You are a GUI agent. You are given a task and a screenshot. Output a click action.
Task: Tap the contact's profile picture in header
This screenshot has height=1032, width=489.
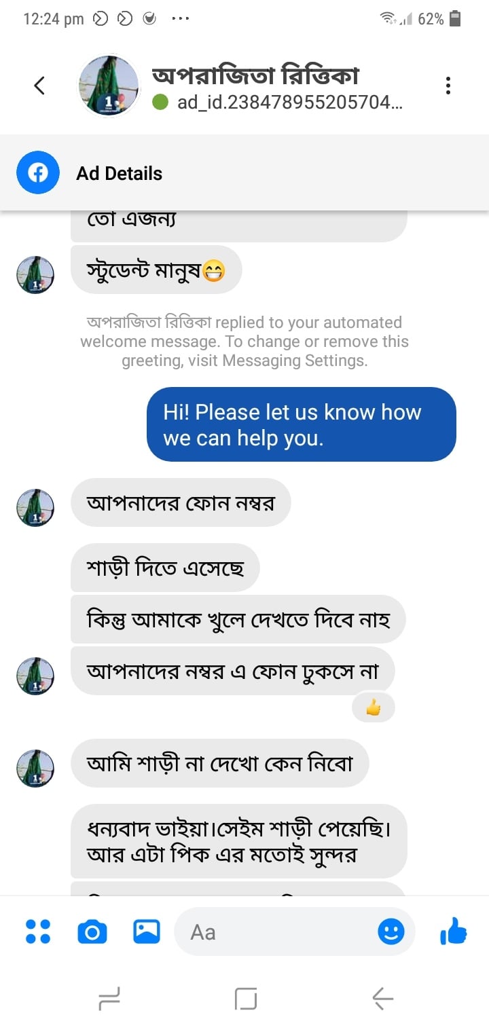[x=109, y=86]
